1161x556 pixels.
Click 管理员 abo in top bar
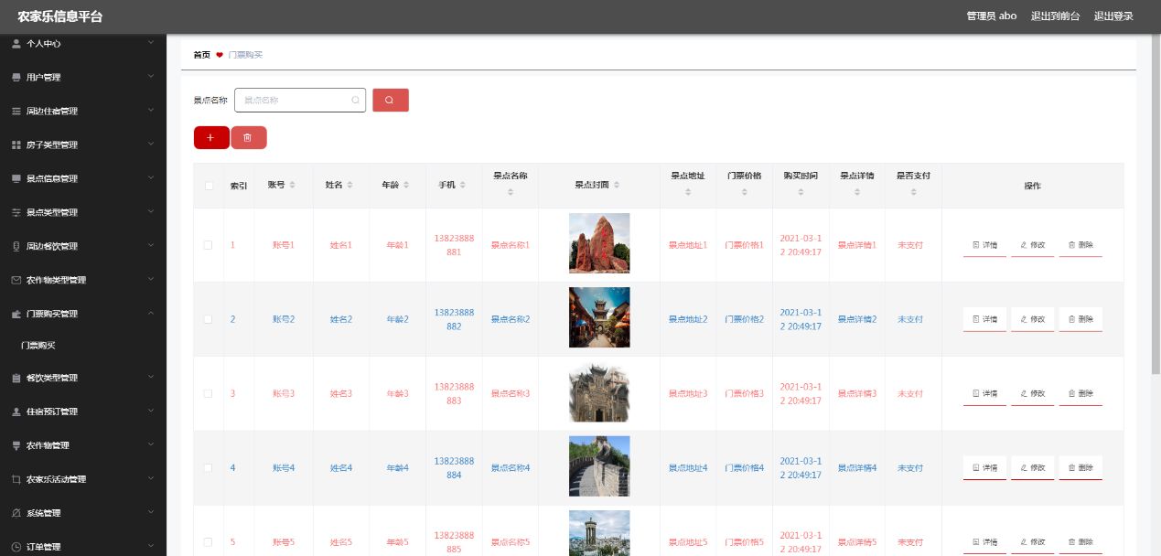tap(992, 16)
